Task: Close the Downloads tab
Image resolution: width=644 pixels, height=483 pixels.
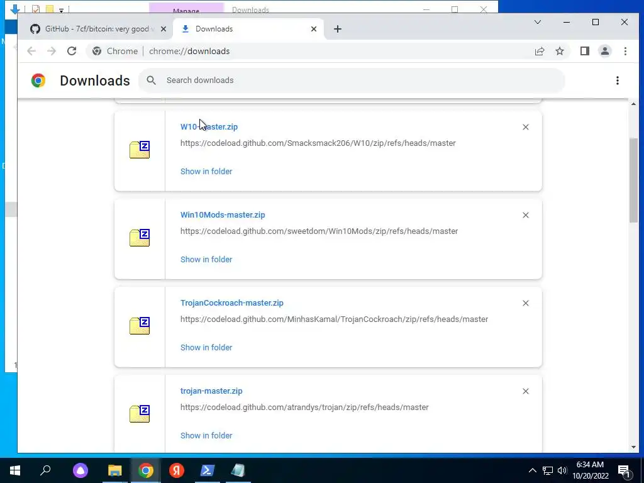Action: click(314, 29)
